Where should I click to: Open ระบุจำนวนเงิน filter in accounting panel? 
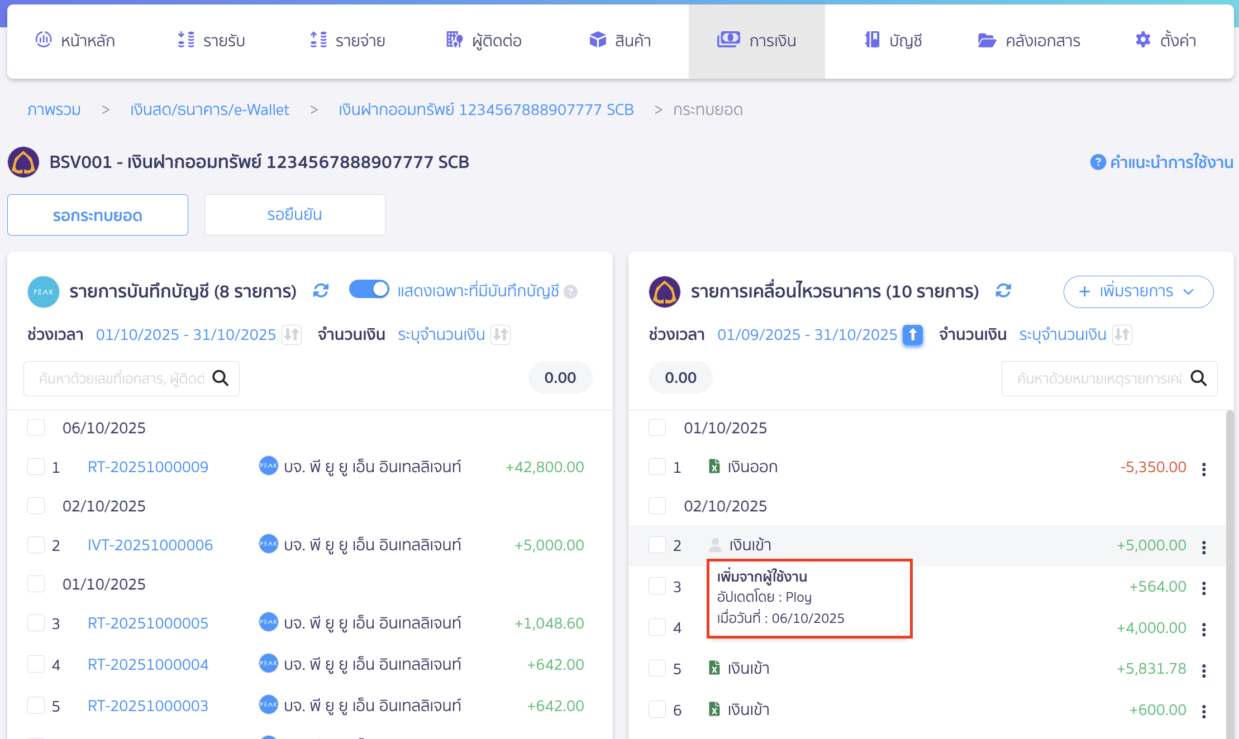coord(441,335)
